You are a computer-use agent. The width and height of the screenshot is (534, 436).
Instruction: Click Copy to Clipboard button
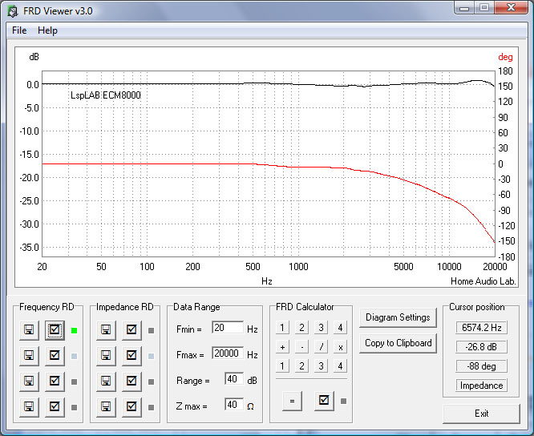pos(398,343)
